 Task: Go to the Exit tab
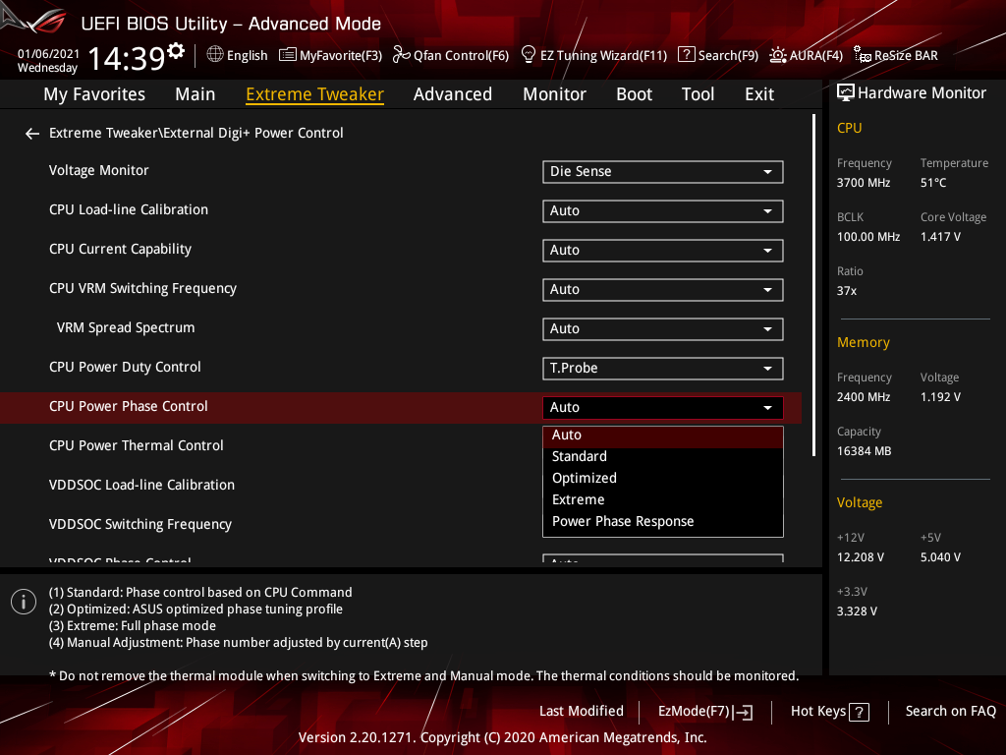point(759,94)
